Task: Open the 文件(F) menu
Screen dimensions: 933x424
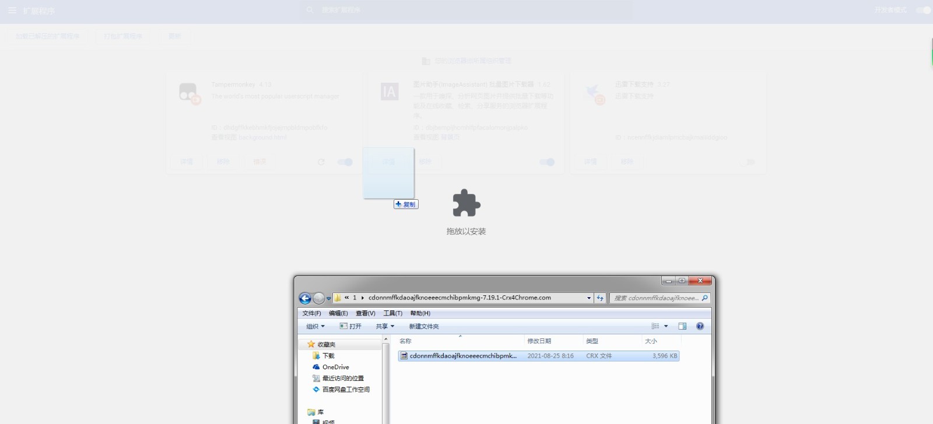Action: (311, 313)
